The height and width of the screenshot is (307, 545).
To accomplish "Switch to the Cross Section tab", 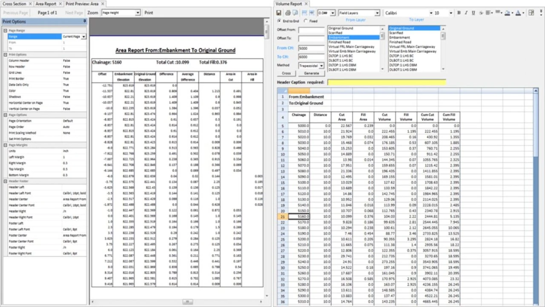I will pos(14,4).
